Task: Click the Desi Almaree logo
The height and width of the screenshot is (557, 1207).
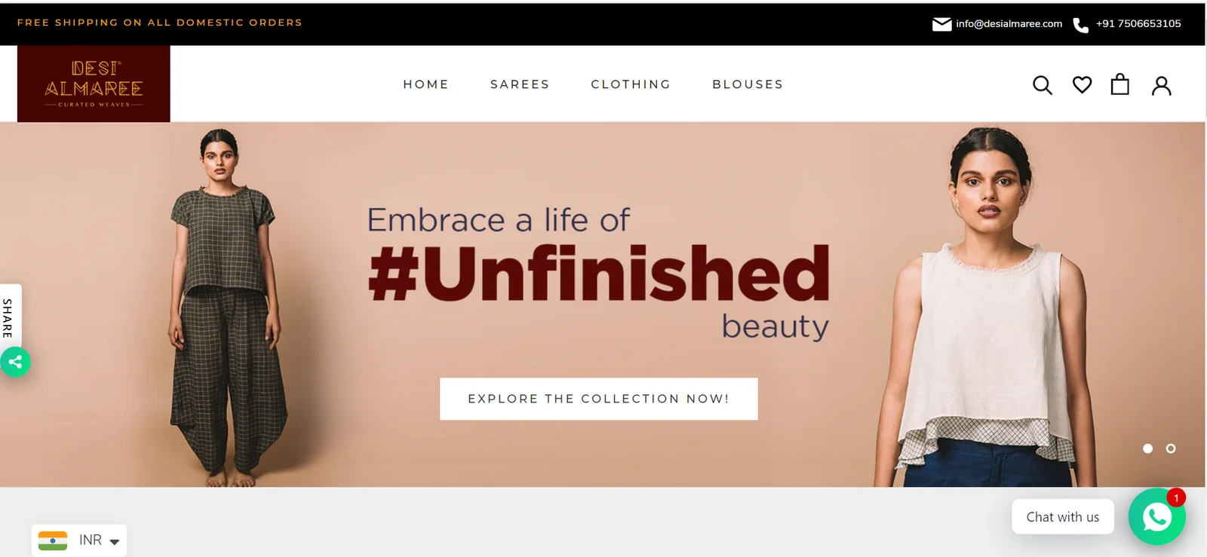Action: coord(94,84)
